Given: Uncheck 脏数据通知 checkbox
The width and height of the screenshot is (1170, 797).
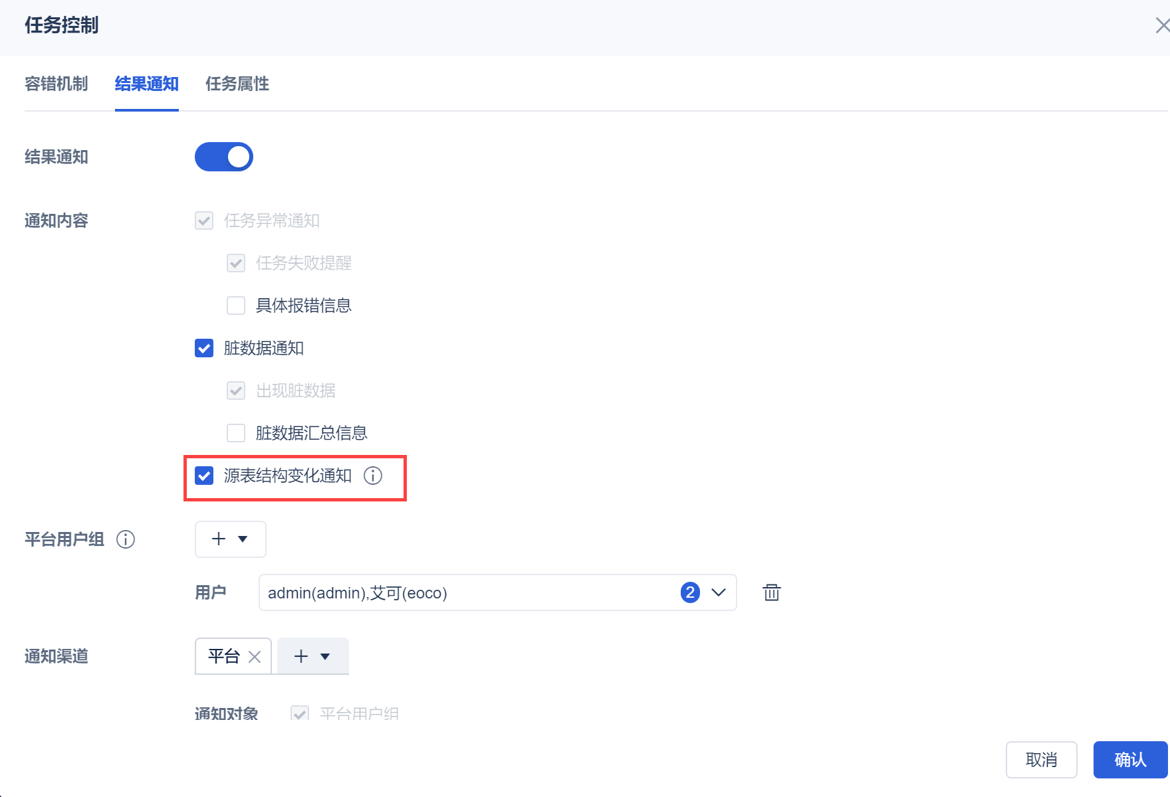Looking at the screenshot, I should coord(204,348).
